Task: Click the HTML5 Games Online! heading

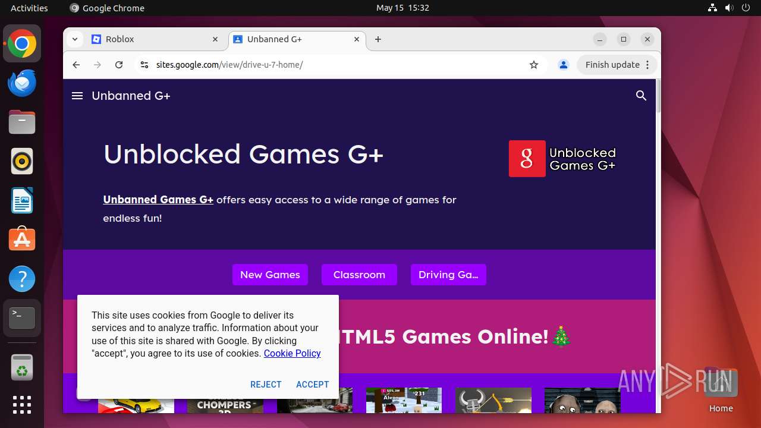Action: point(455,336)
